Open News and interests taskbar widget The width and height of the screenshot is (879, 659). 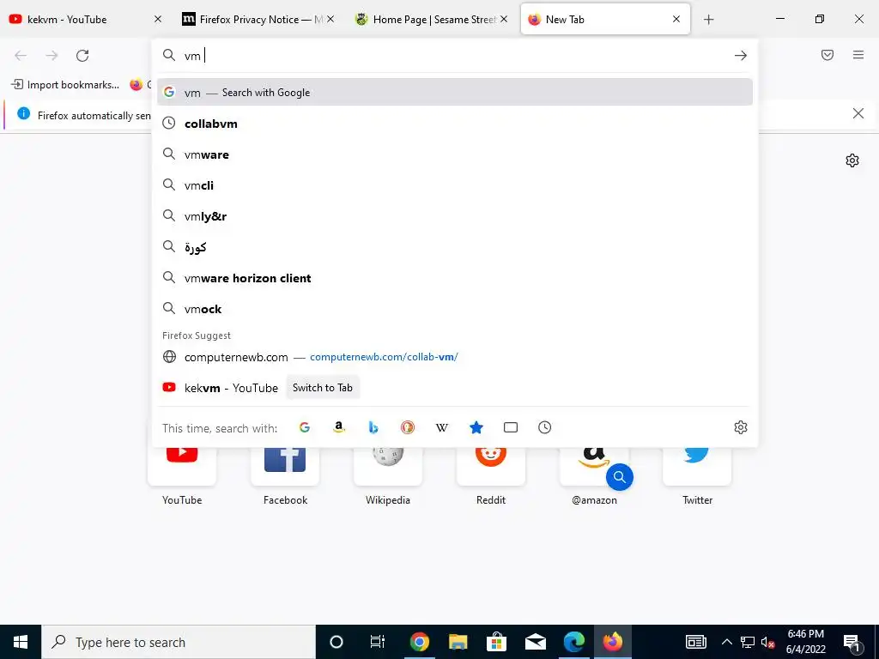click(x=695, y=642)
